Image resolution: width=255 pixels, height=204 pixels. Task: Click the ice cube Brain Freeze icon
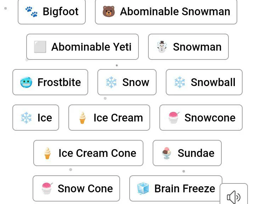point(143,188)
